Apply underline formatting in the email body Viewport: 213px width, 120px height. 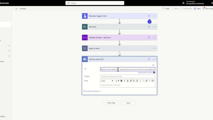point(127,81)
